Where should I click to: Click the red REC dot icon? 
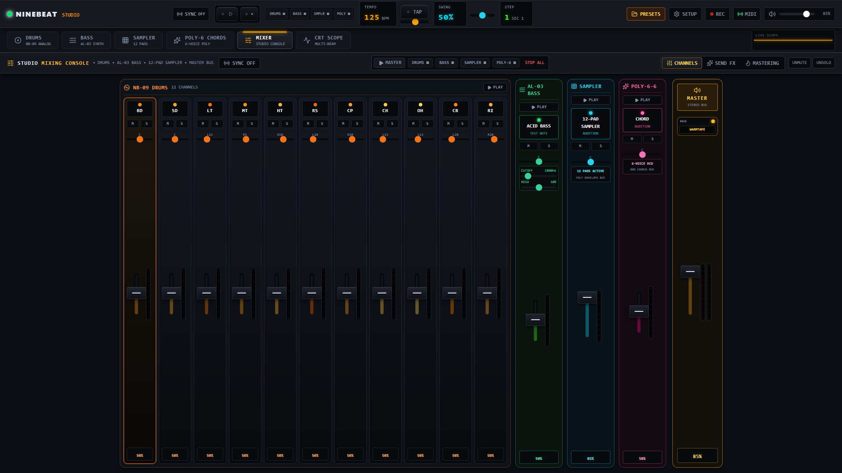click(x=712, y=14)
